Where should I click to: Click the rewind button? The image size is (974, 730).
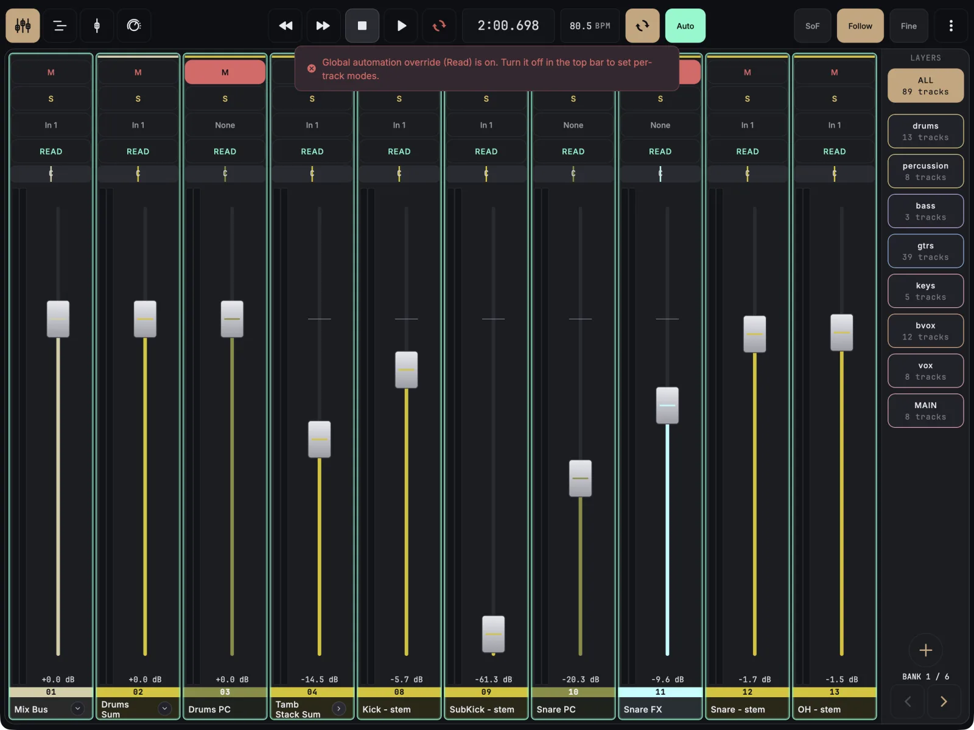[286, 26]
